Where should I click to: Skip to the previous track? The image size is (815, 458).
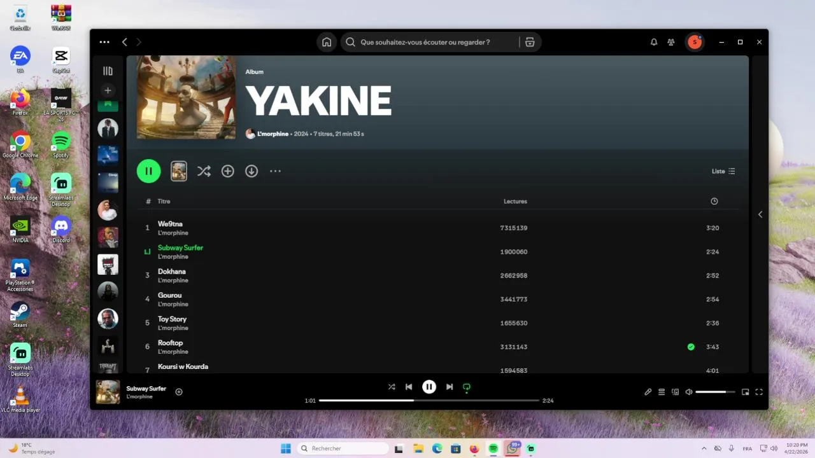pos(409,387)
